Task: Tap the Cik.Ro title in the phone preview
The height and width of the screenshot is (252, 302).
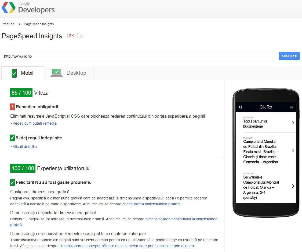Action: tap(266, 107)
